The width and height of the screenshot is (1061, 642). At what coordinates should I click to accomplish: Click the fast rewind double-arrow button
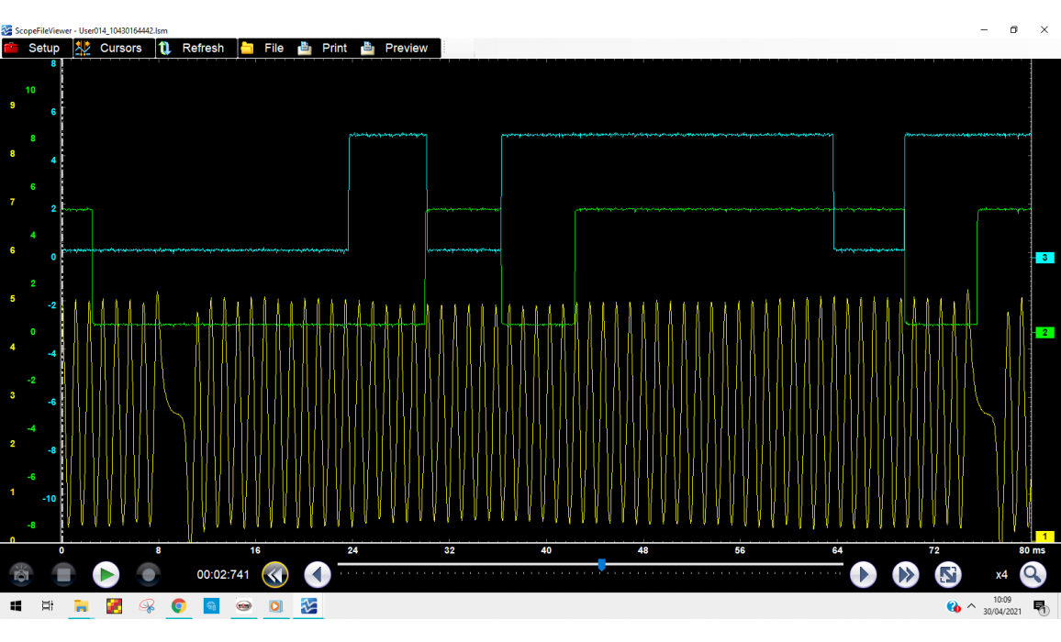point(274,575)
